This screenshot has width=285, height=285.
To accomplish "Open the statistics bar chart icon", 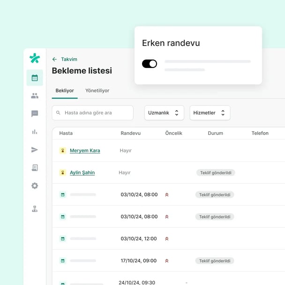I will (x=35, y=132).
